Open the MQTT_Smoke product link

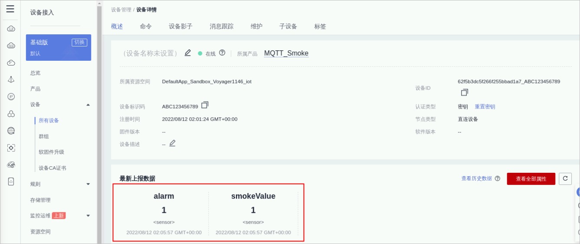point(286,53)
